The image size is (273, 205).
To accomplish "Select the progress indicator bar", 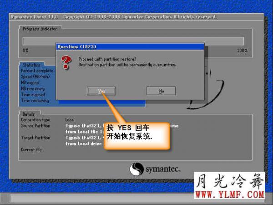I will click(x=133, y=41).
